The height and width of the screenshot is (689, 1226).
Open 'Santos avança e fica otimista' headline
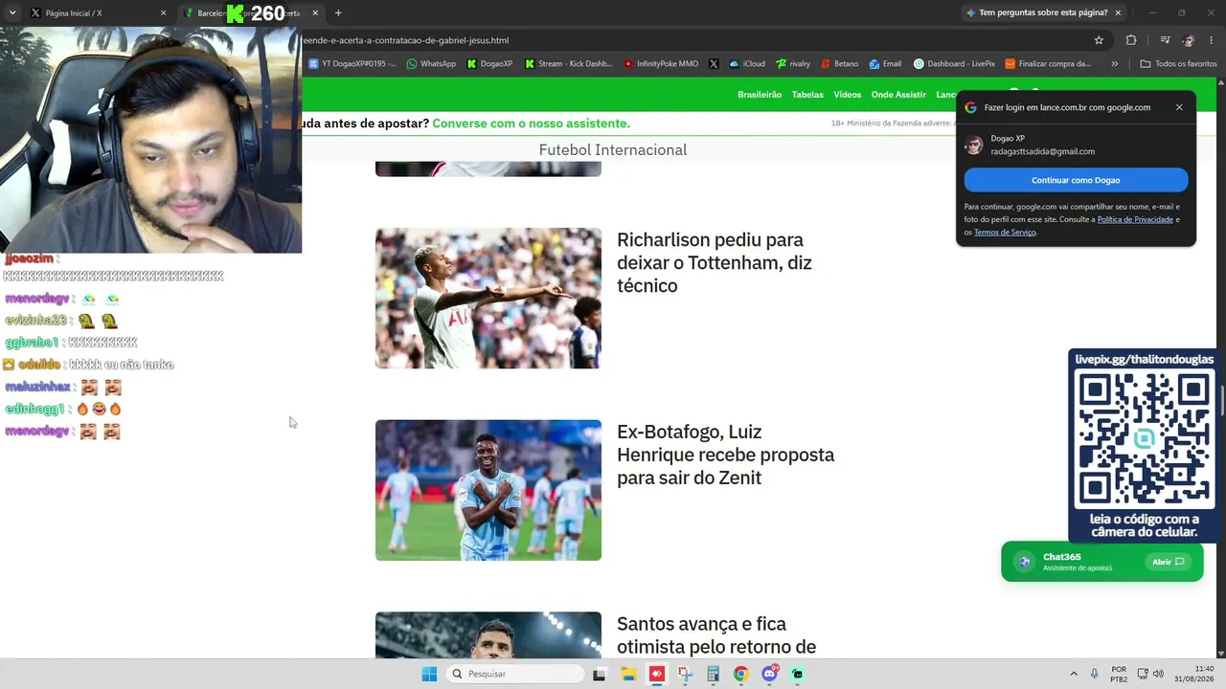click(716, 635)
